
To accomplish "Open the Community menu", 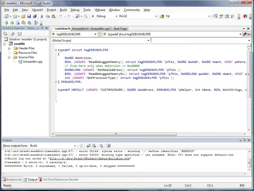I will pyautogui.click(x=132, y=10).
